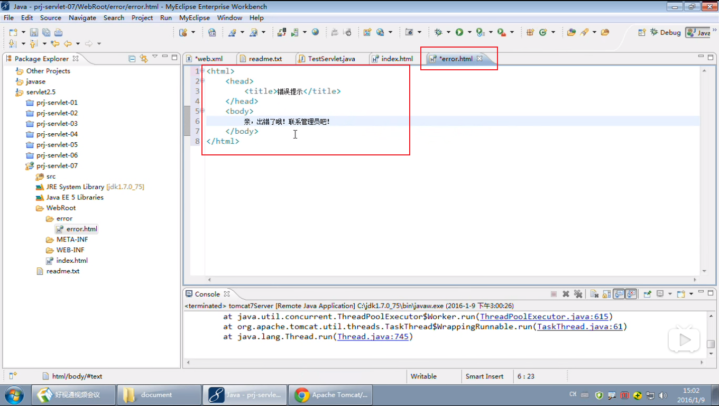Click the Previous Annotation arrow icon

click(x=34, y=44)
